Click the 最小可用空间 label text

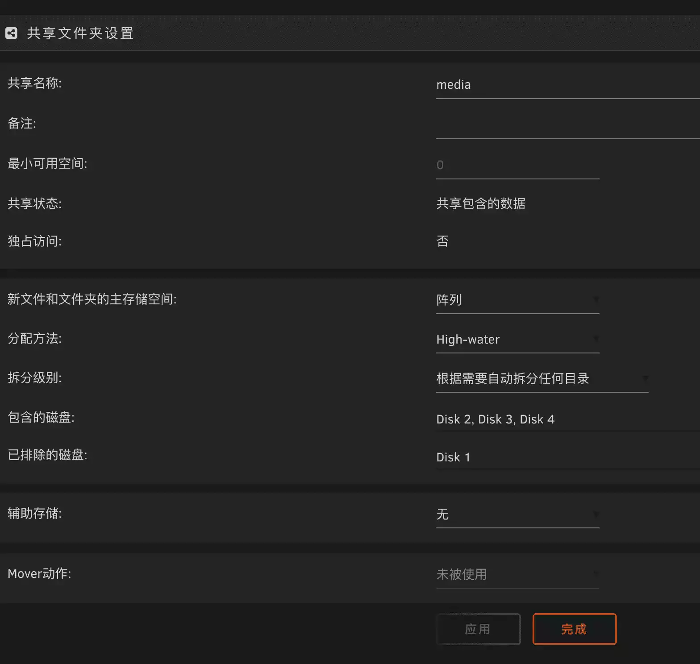pos(47,164)
